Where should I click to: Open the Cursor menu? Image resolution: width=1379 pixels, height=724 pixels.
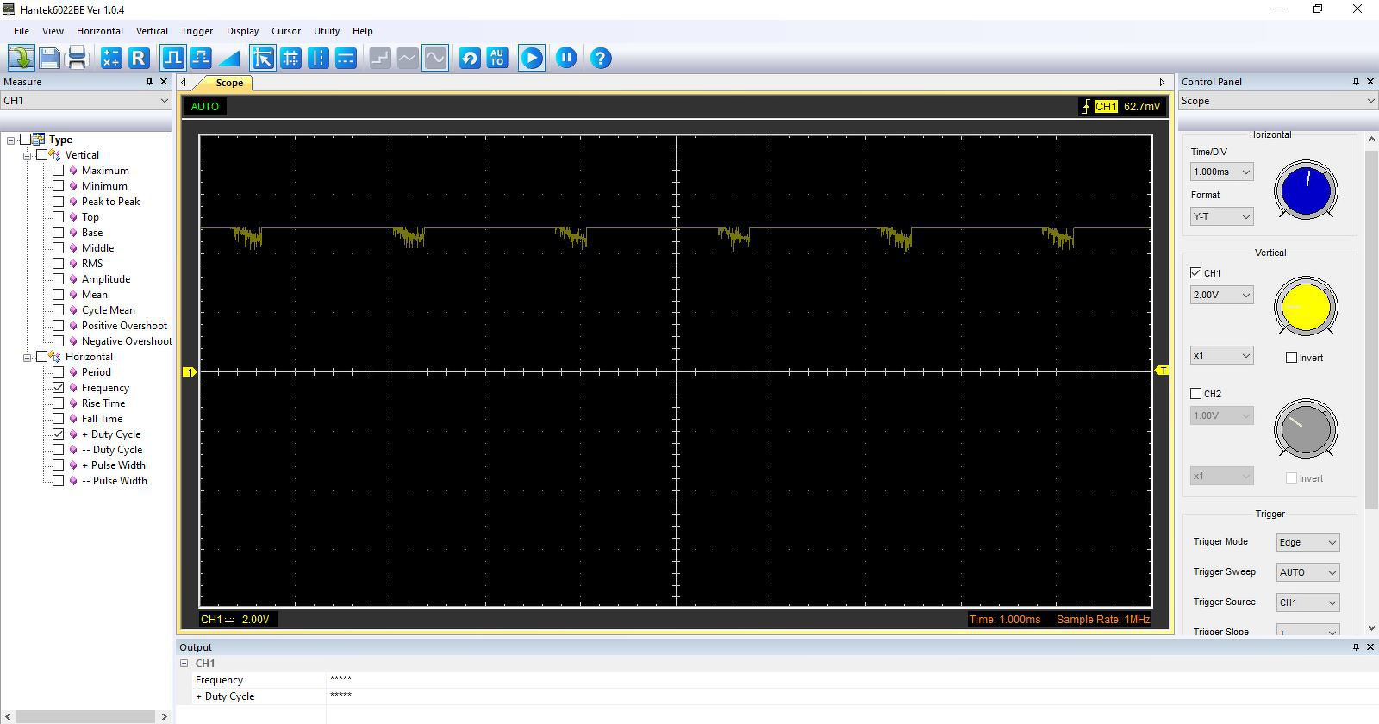tap(286, 31)
